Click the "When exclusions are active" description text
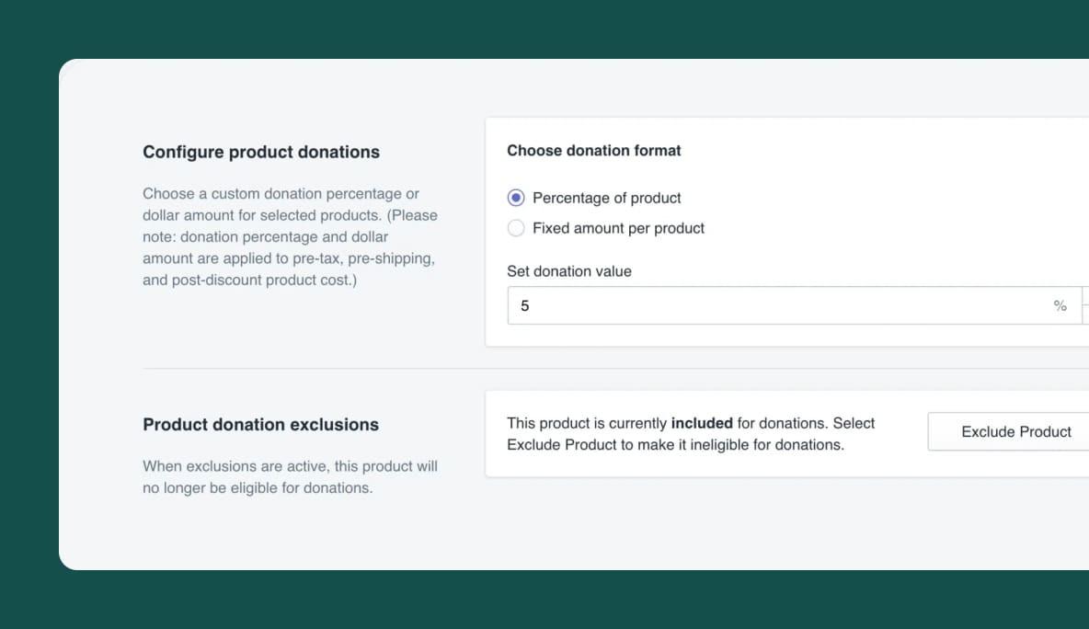Screen dimensions: 1089x629 (290, 476)
